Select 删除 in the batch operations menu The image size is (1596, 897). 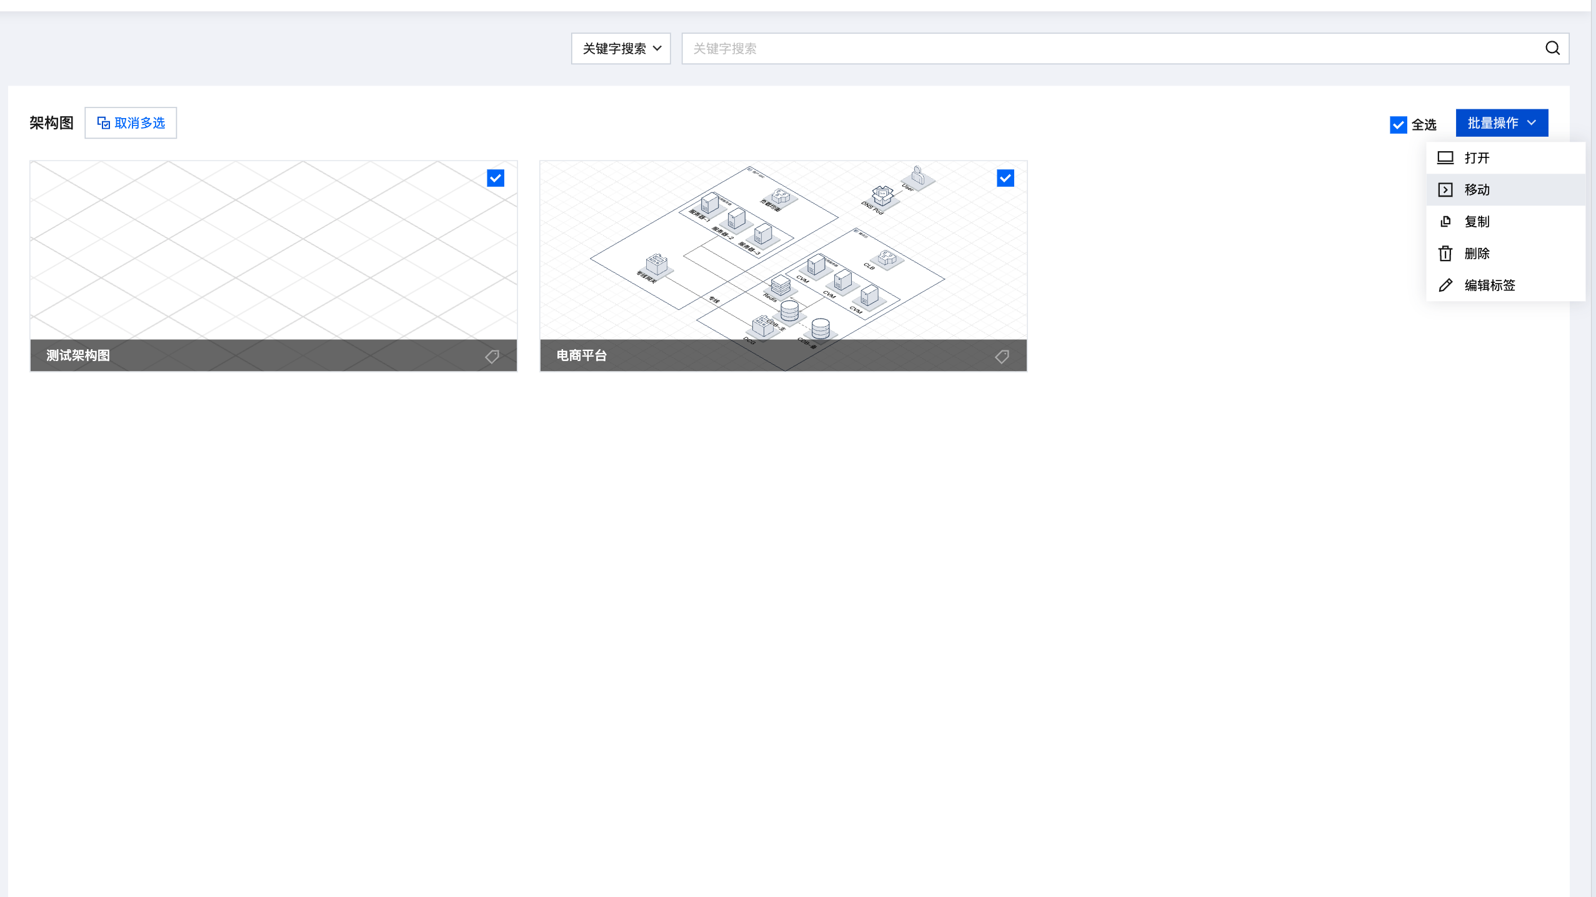tap(1477, 254)
